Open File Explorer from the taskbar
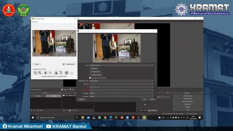 83,118
